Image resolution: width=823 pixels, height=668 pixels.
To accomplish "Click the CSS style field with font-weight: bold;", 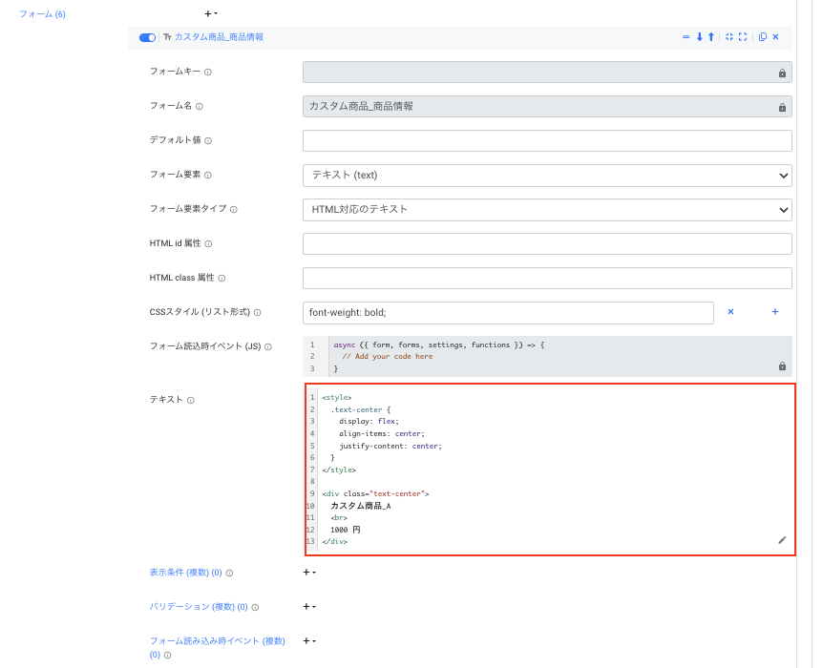I will [508, 313].
